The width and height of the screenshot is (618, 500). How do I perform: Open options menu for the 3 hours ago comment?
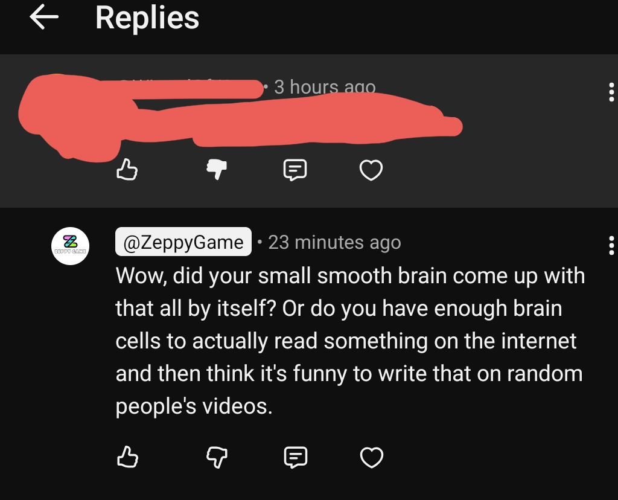pyautogui.click(x=611, y=92)
